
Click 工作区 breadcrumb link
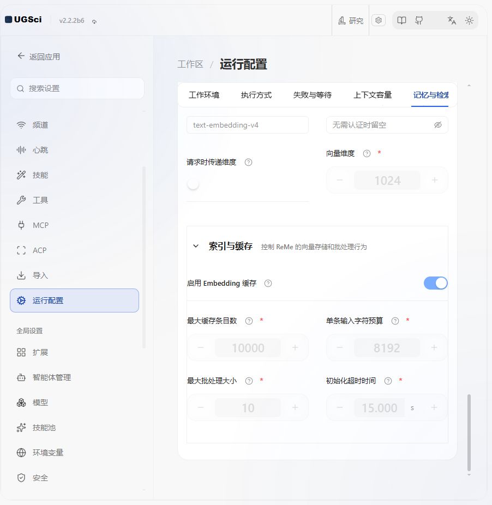(x=190, y=64)
